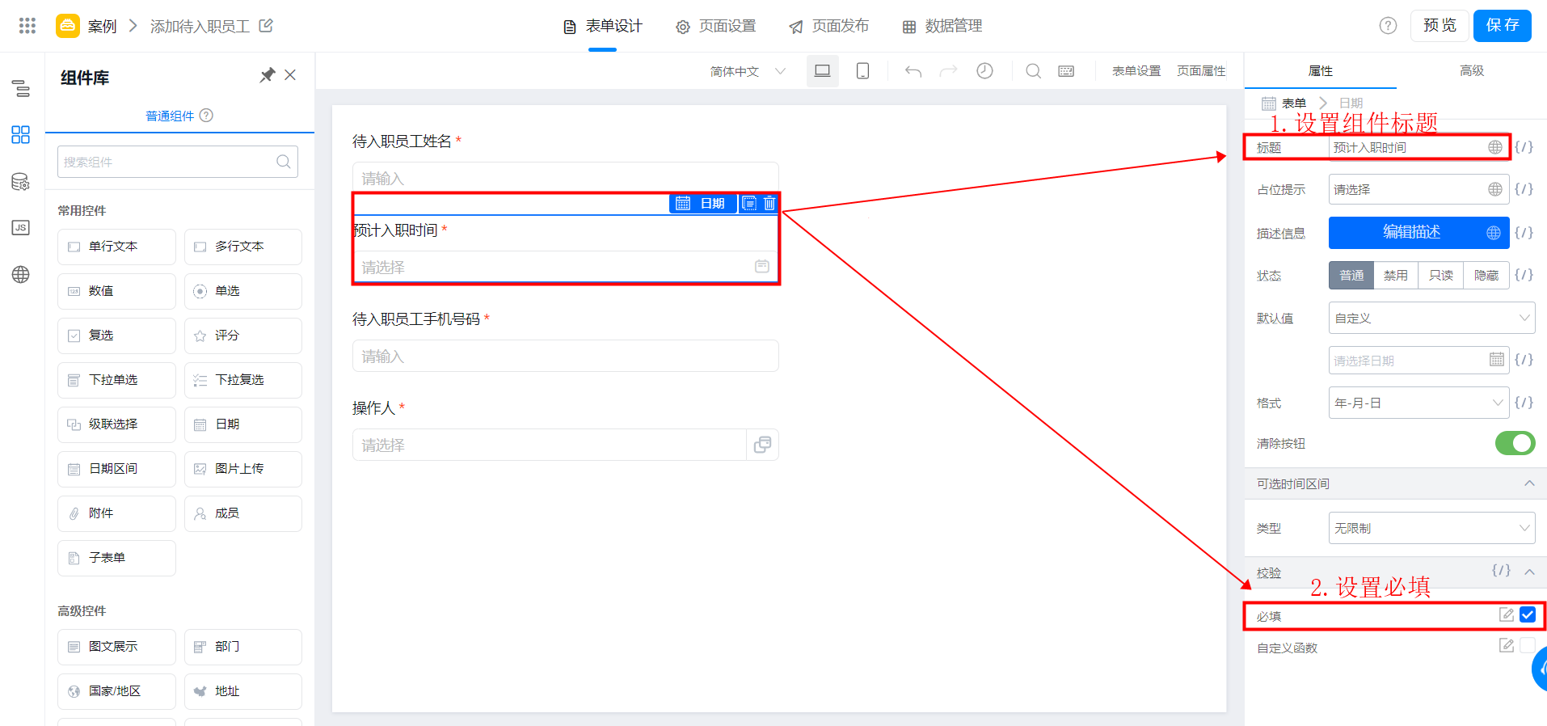Switch to page settings tab
This screenshot has height=726, width=1547.
pos(716,26)
